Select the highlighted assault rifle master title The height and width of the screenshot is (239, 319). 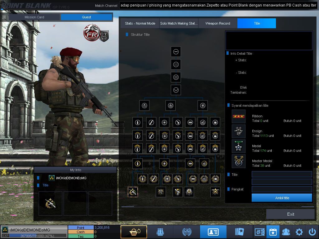click(x=133, y=192)
